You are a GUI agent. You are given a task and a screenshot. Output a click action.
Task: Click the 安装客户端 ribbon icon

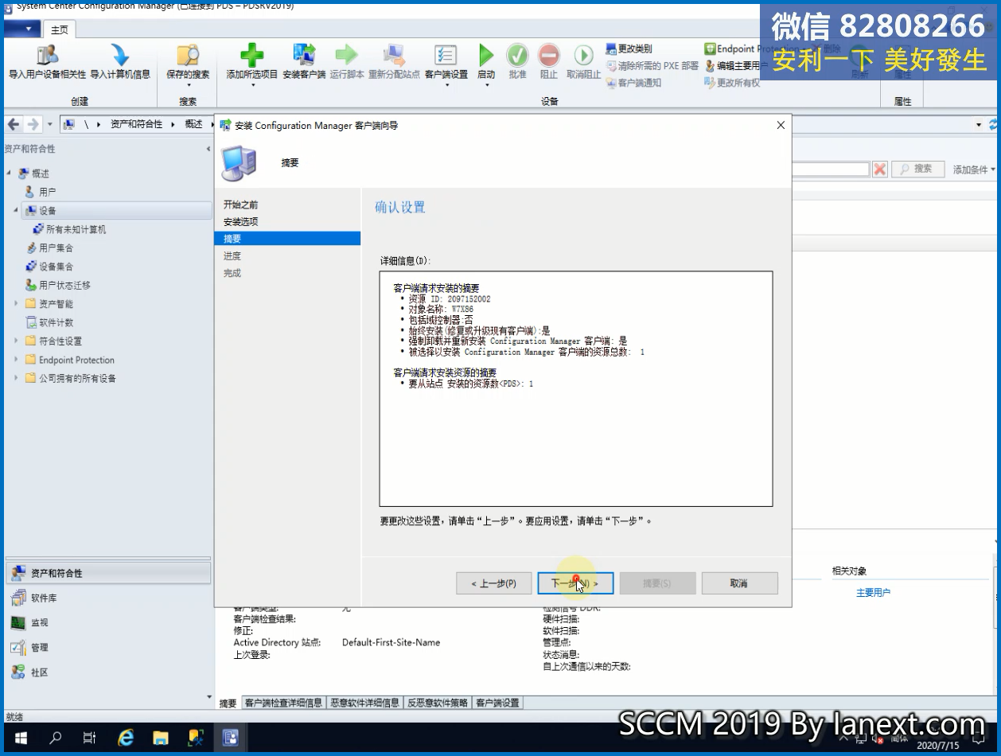(304, 55)
